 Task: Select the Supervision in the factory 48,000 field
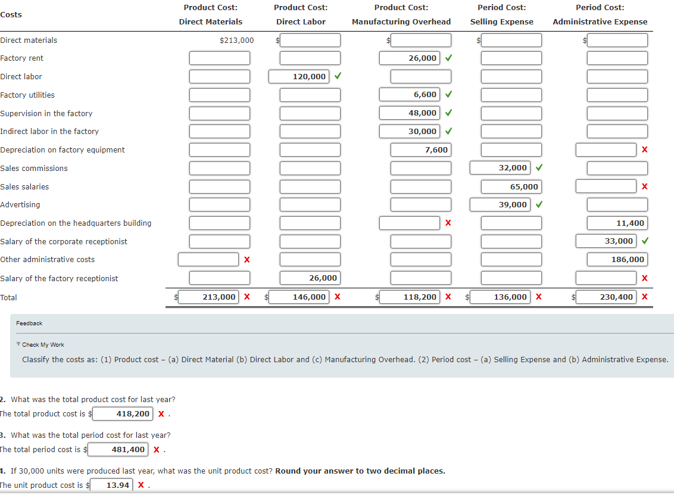[x=410, y=113]
